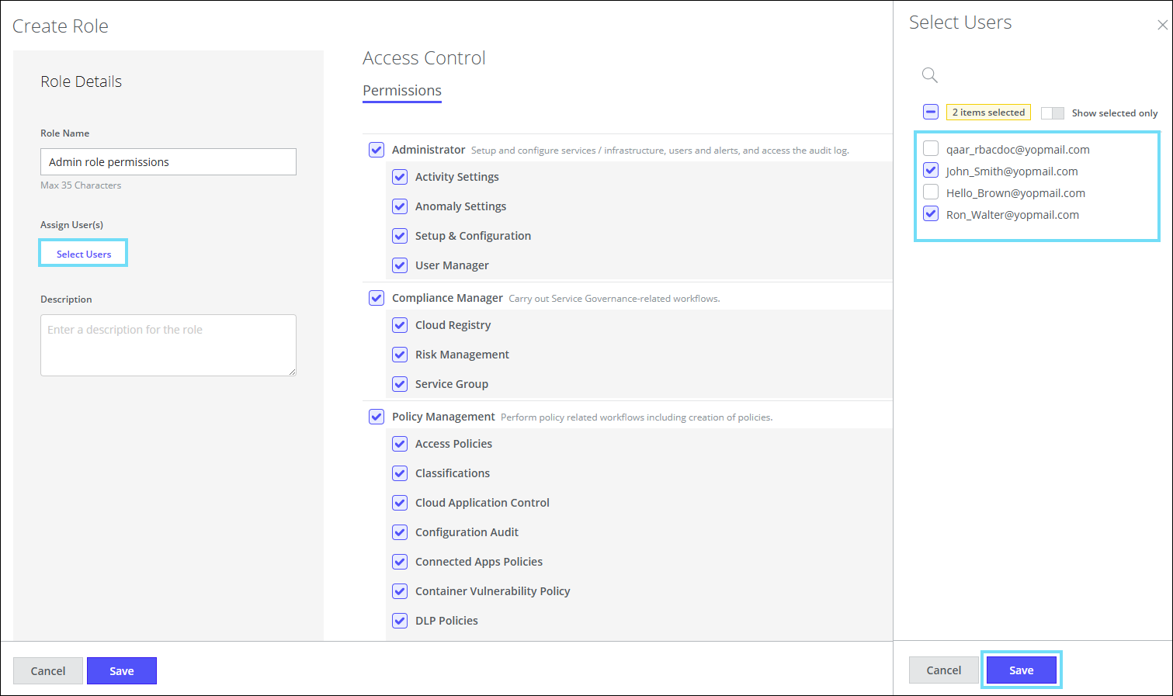
Task: Toggle the DLP Policies checkbox
Action: (400, 621)
